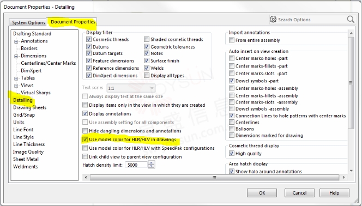Toggle Geometric tolerances checkbox
Viewport: 362px width, 206px height.
click(147, 47)
